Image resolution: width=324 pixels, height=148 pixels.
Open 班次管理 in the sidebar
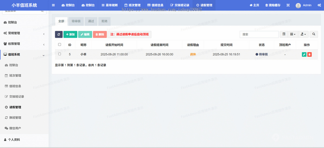pyautogui.click(x=24, y=75)
